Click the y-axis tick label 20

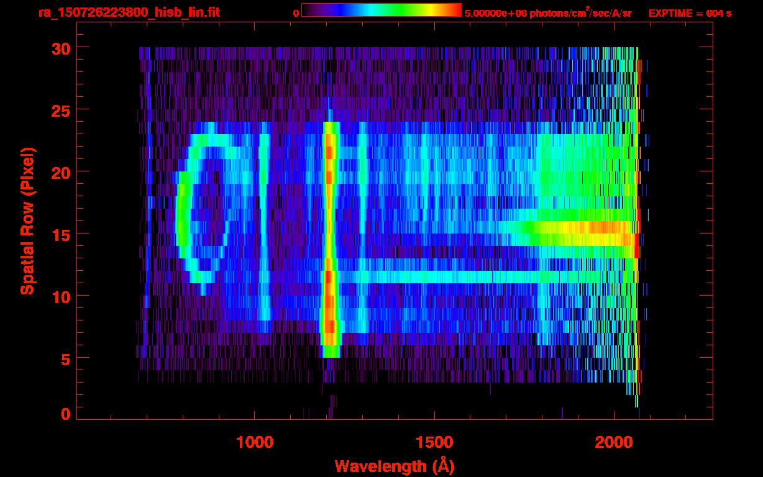[61, 172]
